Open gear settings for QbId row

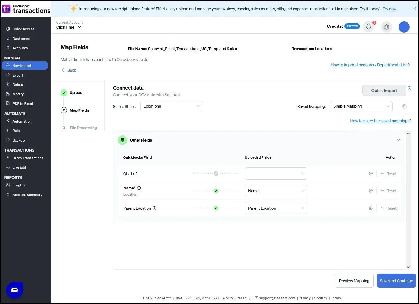click(x=371, y=174)
